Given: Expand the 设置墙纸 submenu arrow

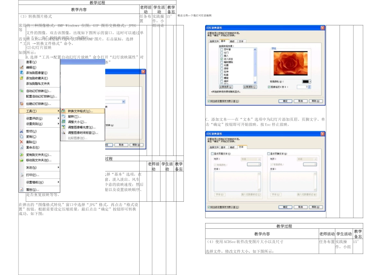Looking at the screenshot, I should tap(59, 182).
